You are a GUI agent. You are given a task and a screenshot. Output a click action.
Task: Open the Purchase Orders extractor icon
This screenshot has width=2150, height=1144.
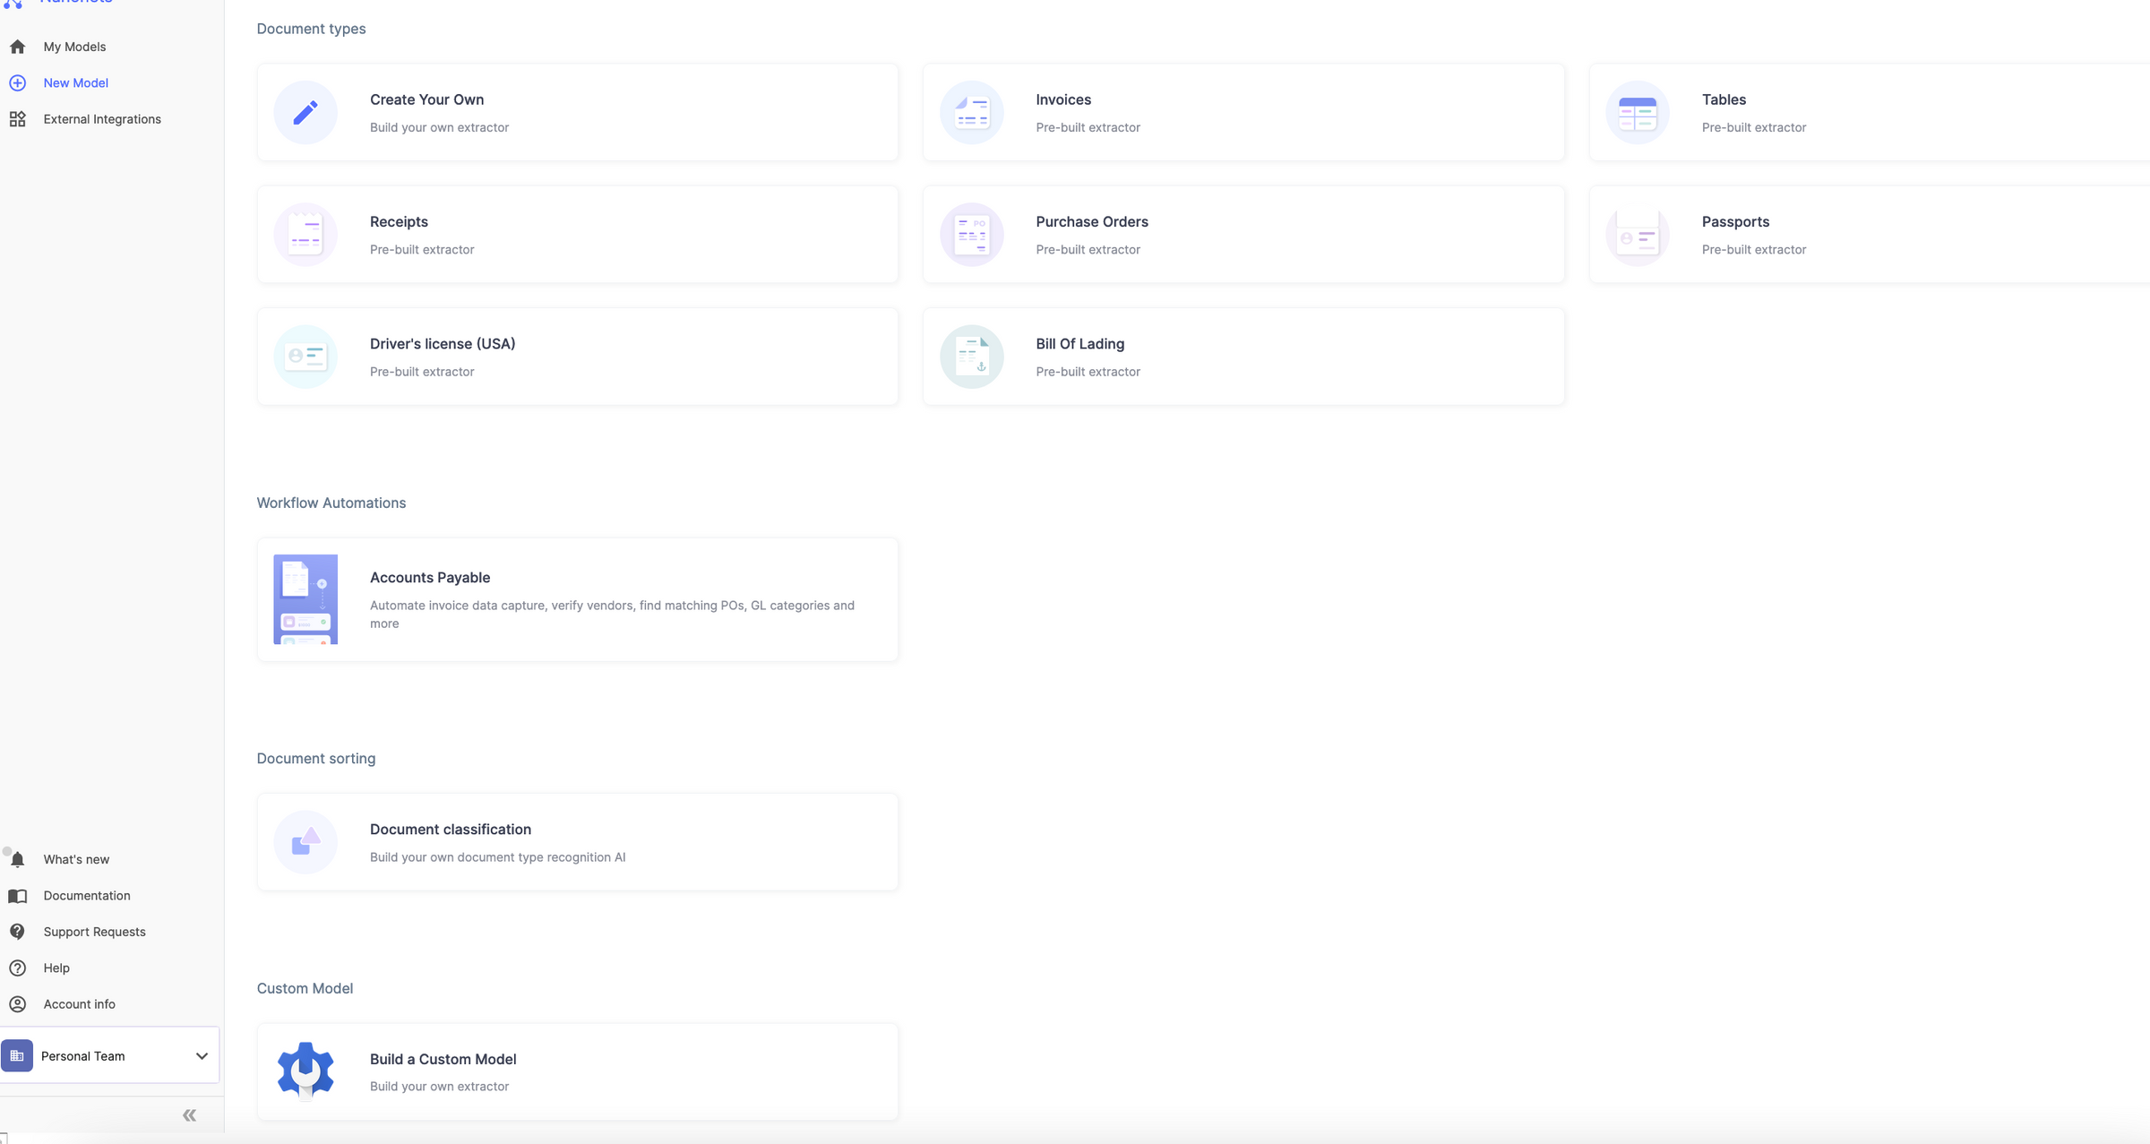click(971, 233)
